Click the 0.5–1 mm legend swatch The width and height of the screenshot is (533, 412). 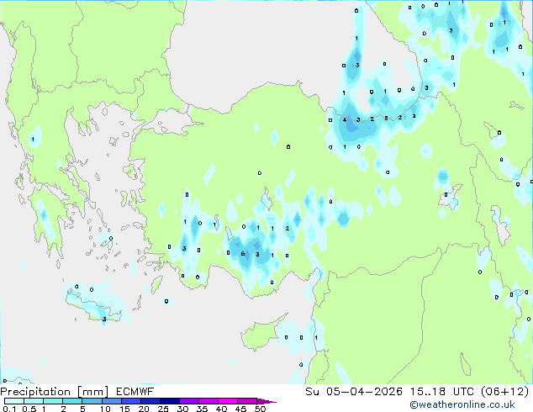coord(34,401)
